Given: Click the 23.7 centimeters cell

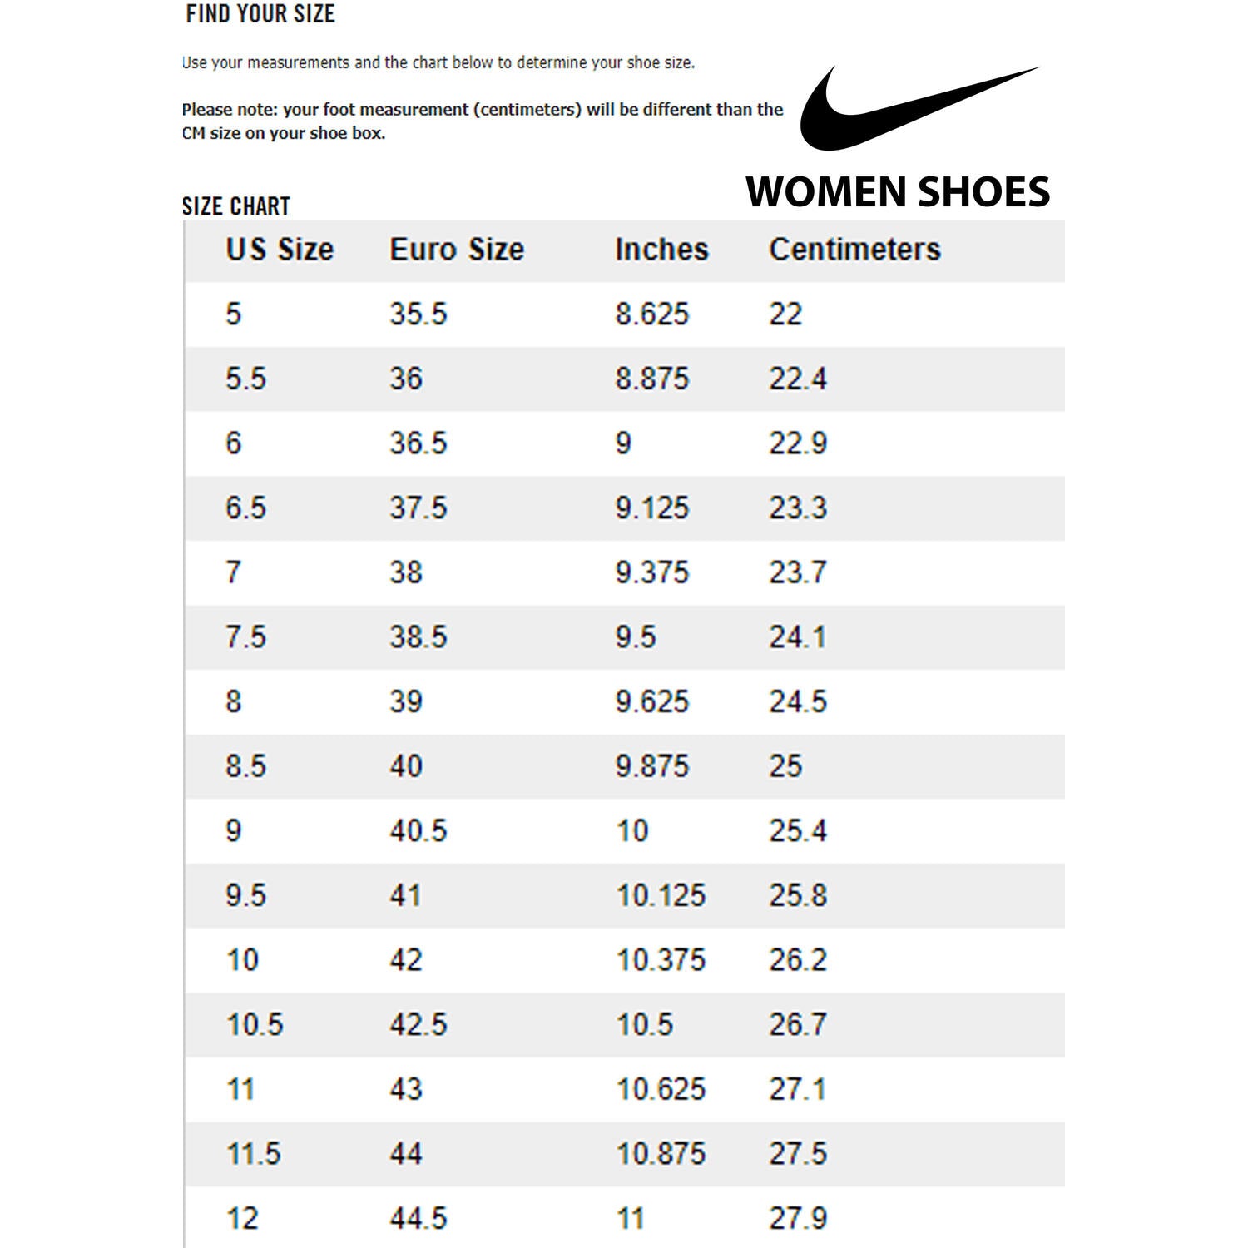Looking at the screenshot, I should click(798, 572).
